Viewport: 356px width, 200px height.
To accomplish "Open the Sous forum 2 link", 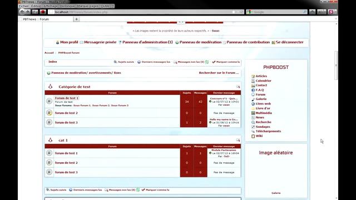I will pos(101,106).
